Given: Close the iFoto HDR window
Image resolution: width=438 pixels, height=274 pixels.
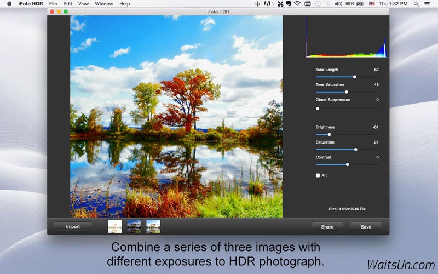Looking at the screenshot, I should pos(52,12).
